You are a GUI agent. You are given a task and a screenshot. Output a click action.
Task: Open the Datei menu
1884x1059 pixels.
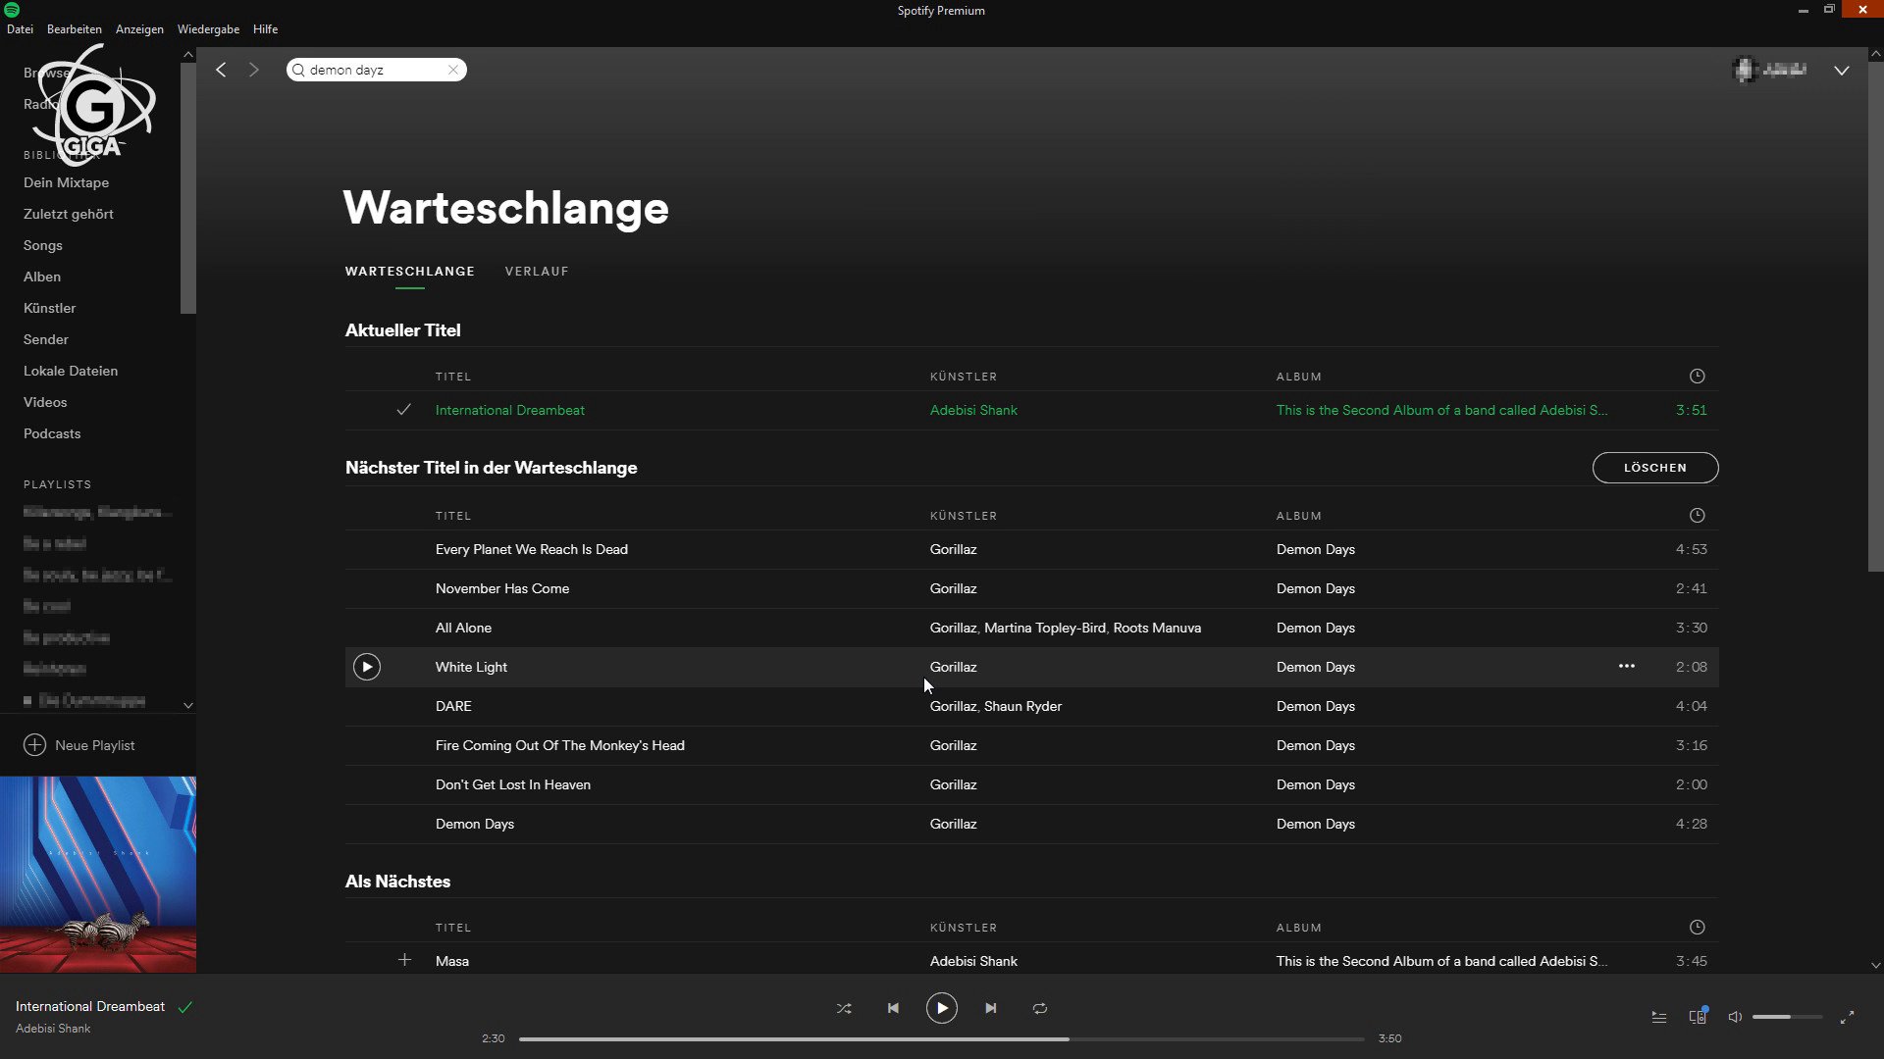coord(20,29)
